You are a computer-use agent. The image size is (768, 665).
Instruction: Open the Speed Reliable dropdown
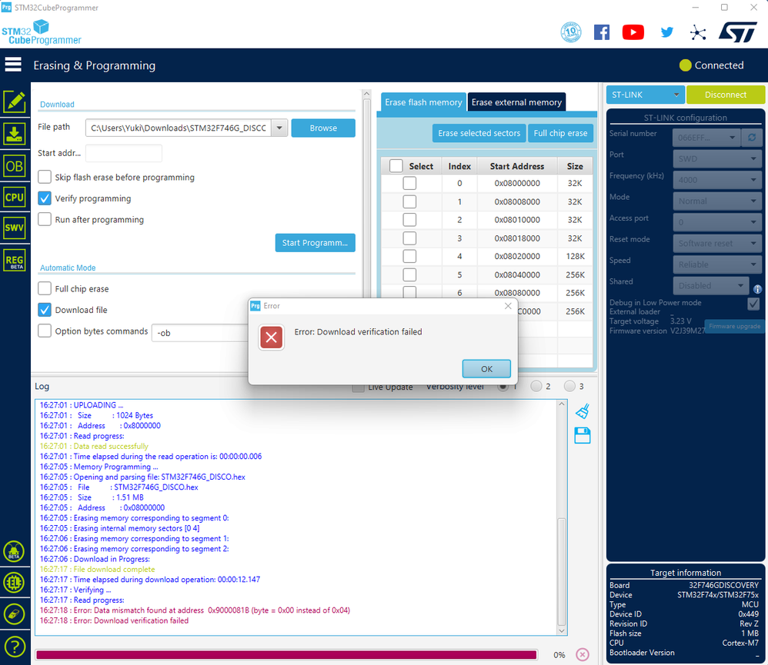point(717,264)
